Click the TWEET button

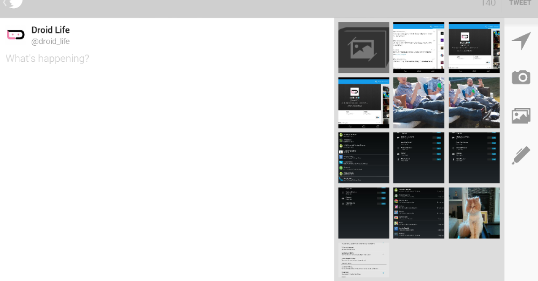[520, 3]
